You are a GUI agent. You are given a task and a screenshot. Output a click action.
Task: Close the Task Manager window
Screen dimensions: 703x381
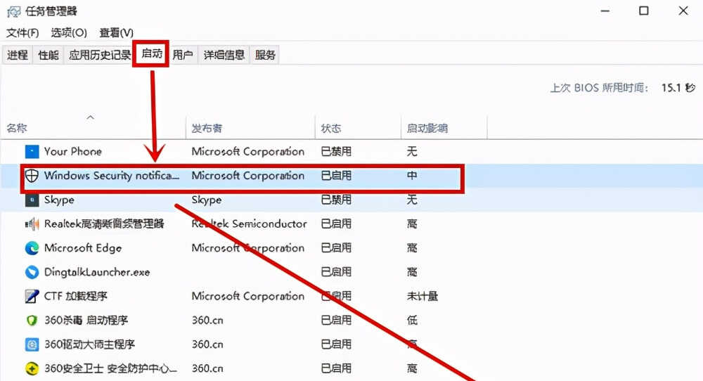point(683,11)
